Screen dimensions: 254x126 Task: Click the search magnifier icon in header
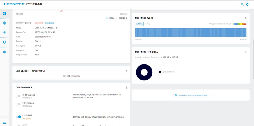click(x=242, y=4)
